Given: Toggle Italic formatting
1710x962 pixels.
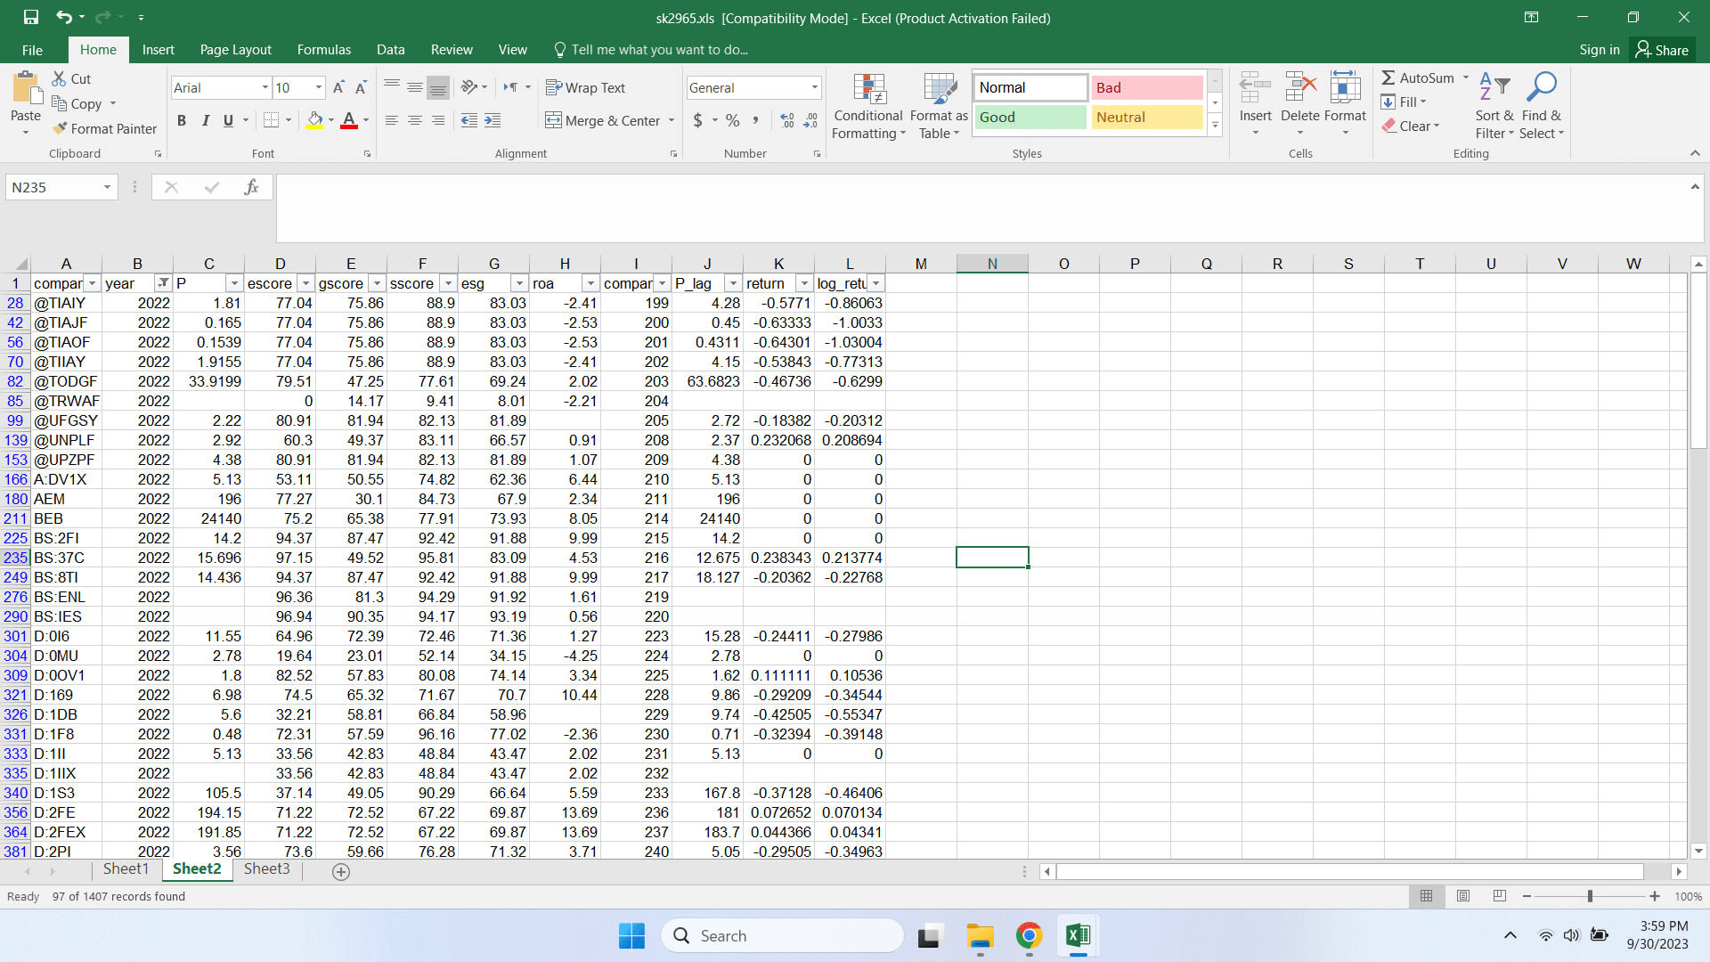Looking at the screenshot, I should [205, 120].
